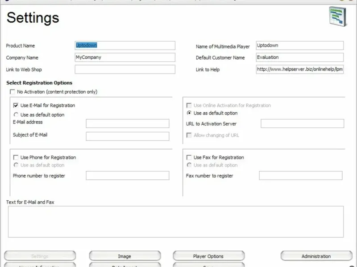
Task: Uncheck Use E-Mail for Registration
Action: [x=16, y=105]
